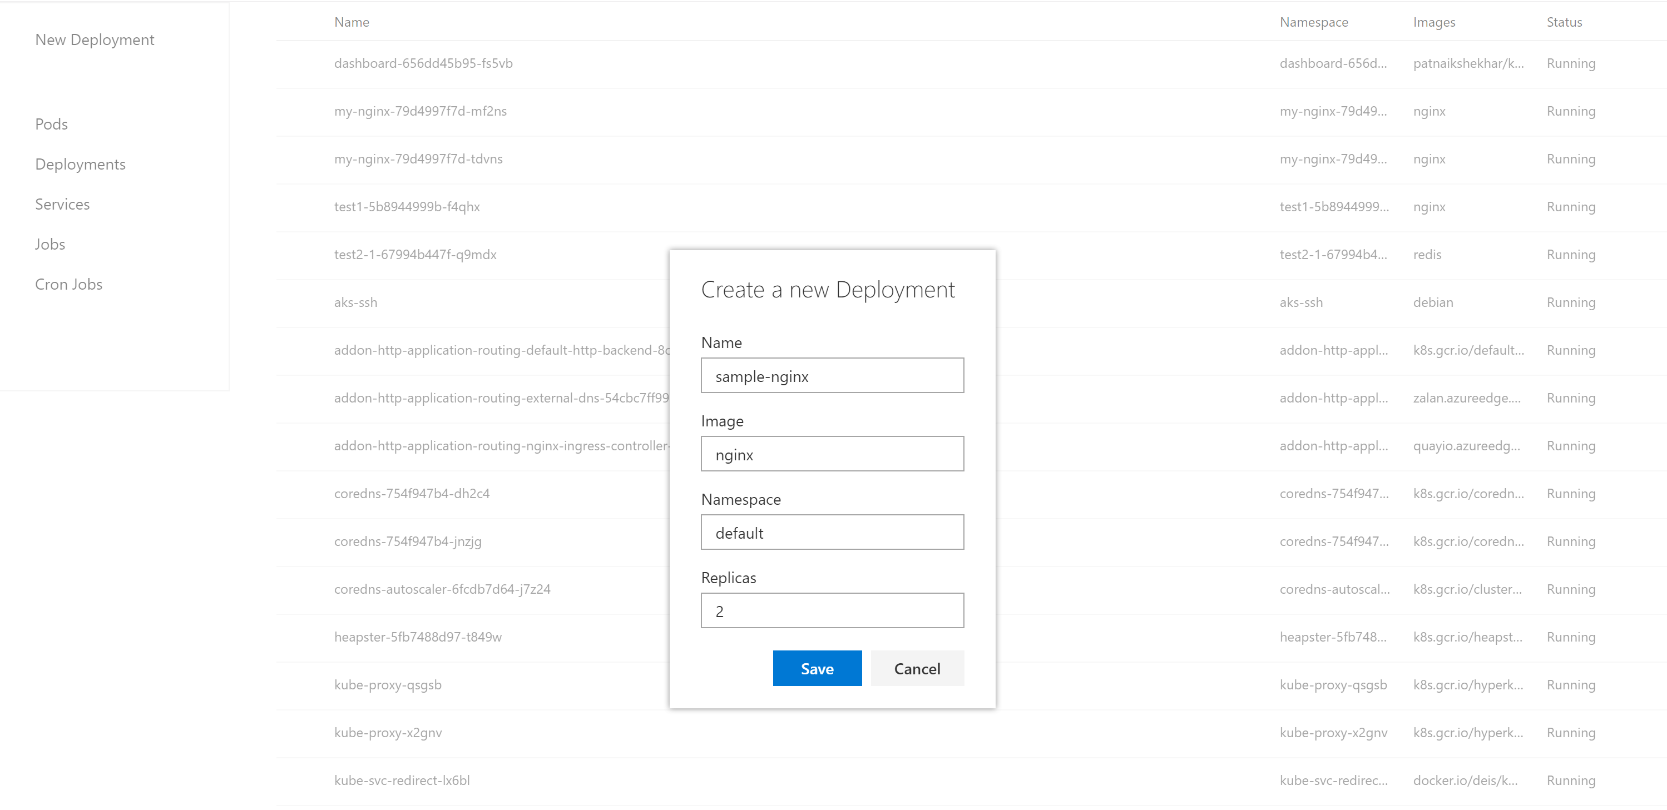Click Save in the Create Deployment dialog

point(817,668)
